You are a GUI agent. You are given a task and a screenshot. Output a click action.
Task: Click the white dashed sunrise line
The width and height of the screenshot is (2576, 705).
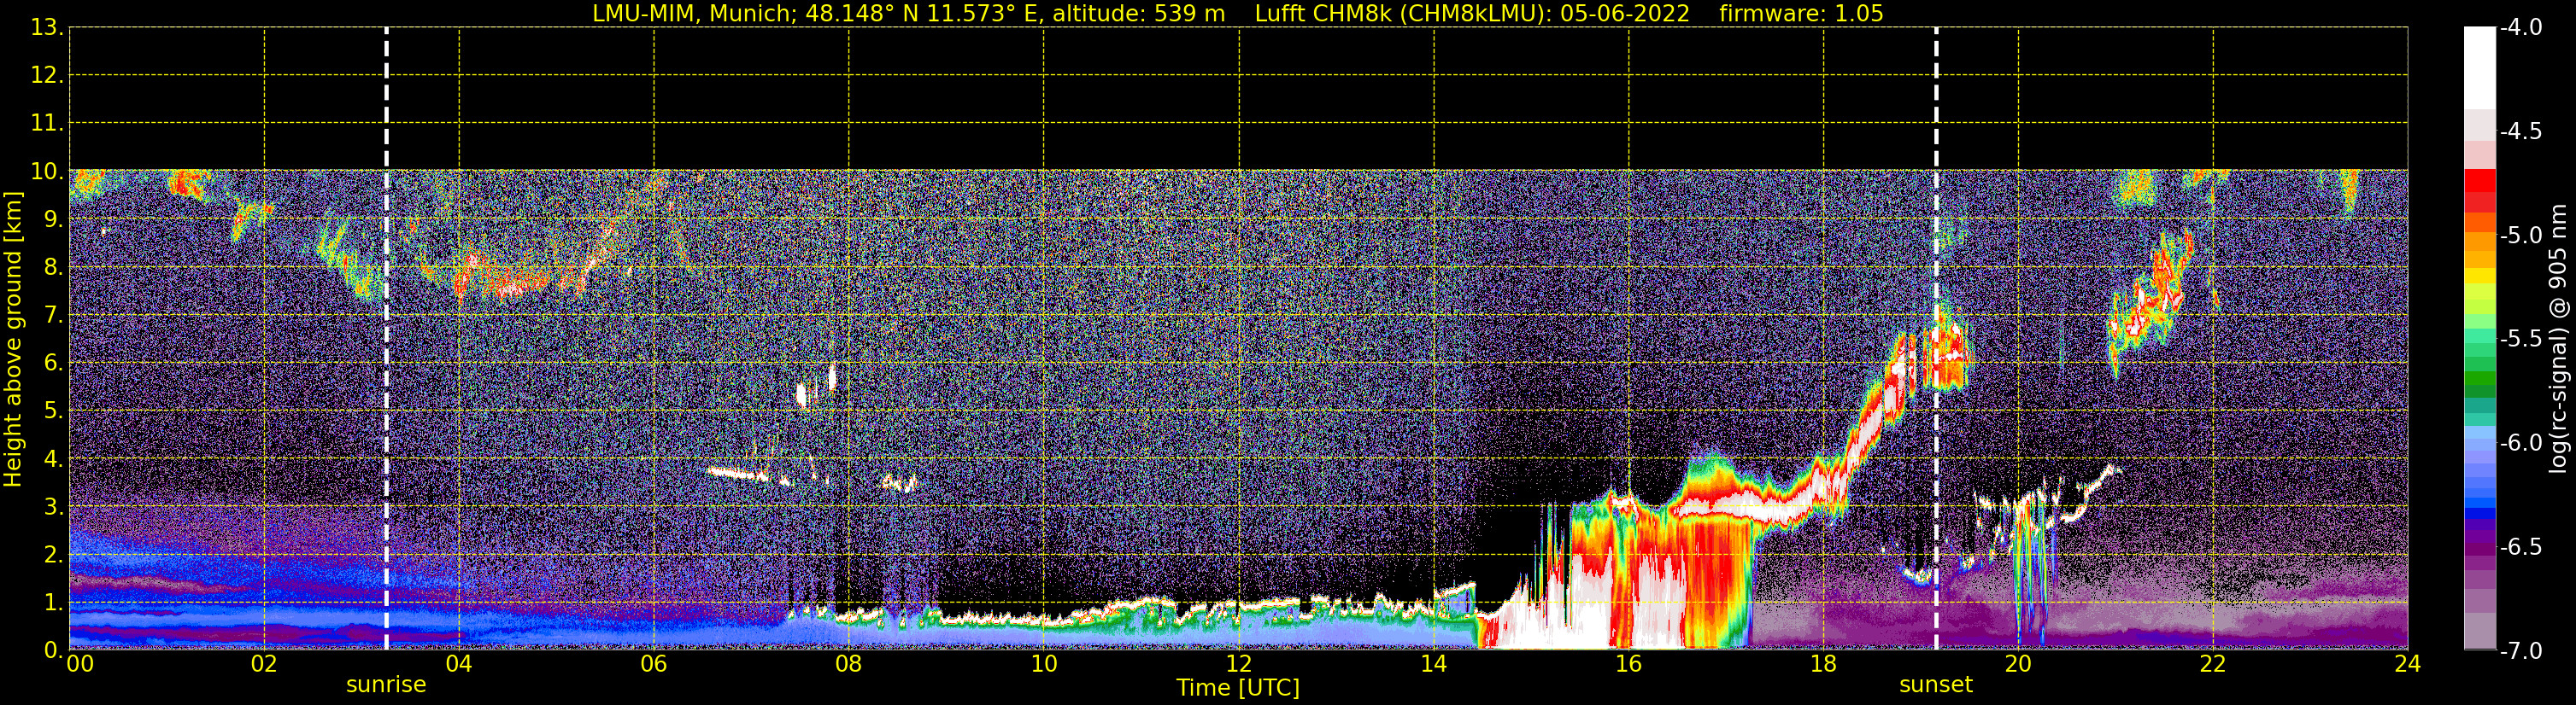coord(386,300)
